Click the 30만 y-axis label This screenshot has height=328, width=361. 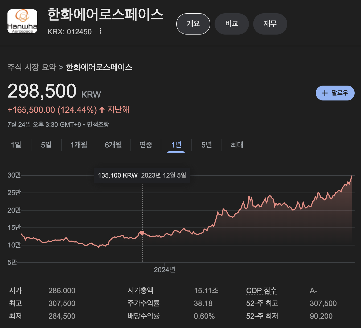(x=14, y=175)
